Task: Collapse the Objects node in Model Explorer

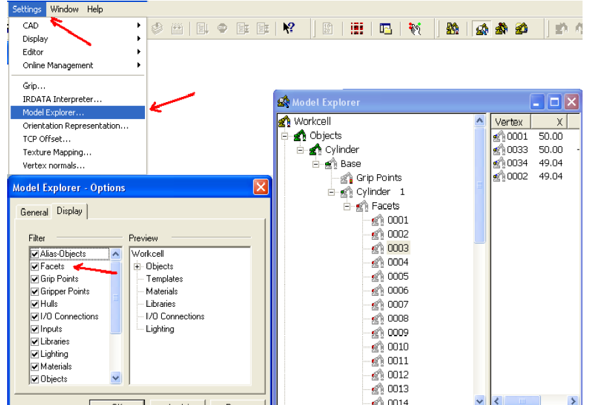Action: pyautogui.click(x=285, y=136)
